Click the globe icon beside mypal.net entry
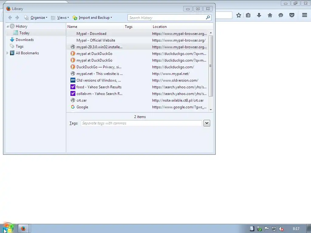 click(x=73, y=73)
